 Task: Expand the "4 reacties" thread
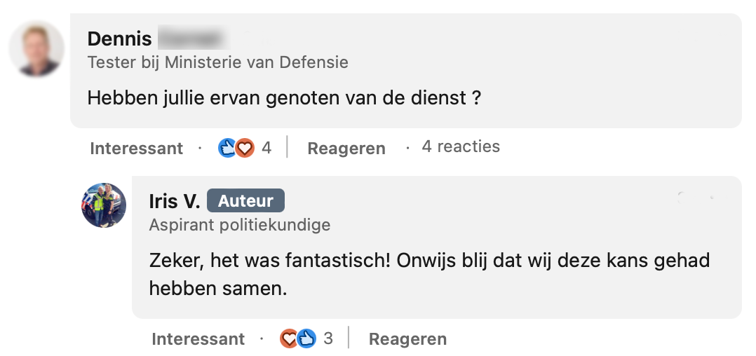coord(461,147)
